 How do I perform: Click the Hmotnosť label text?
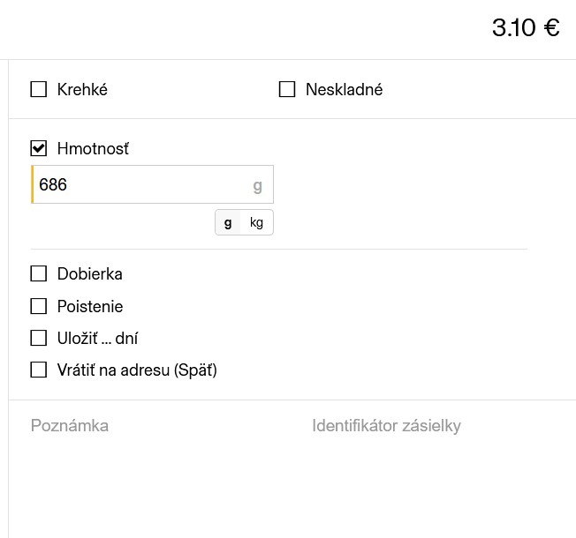[x=93, y=148]
